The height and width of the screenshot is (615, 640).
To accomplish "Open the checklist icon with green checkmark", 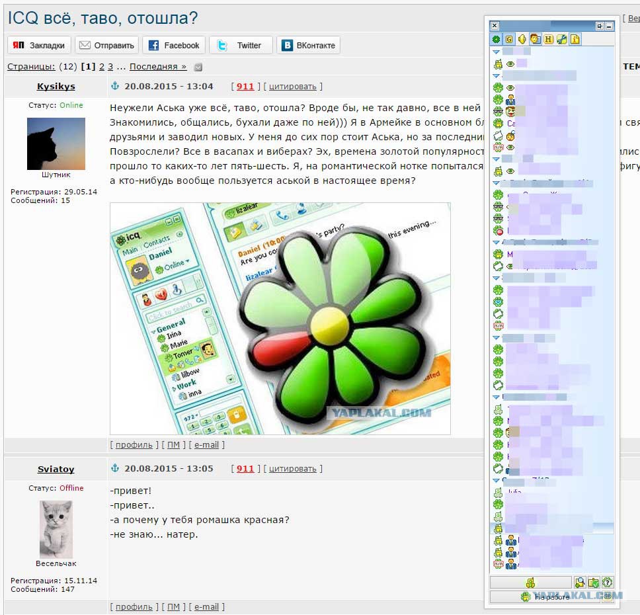I will 594,583.
